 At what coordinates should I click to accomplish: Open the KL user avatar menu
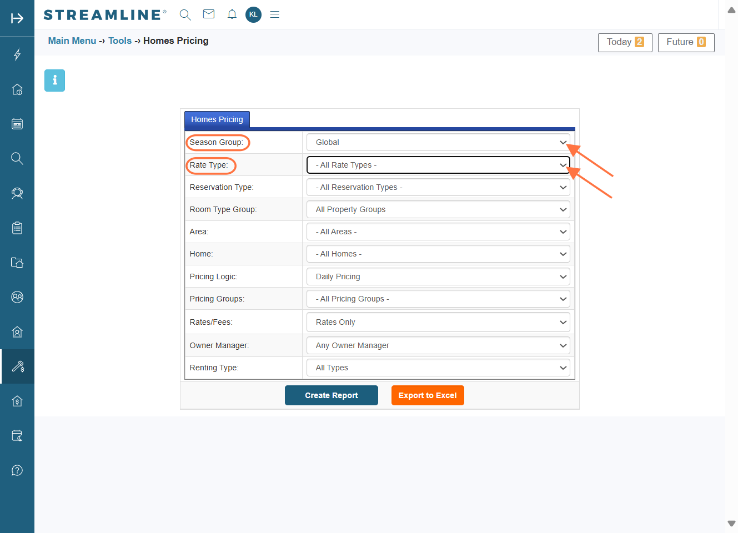[253, 14]
